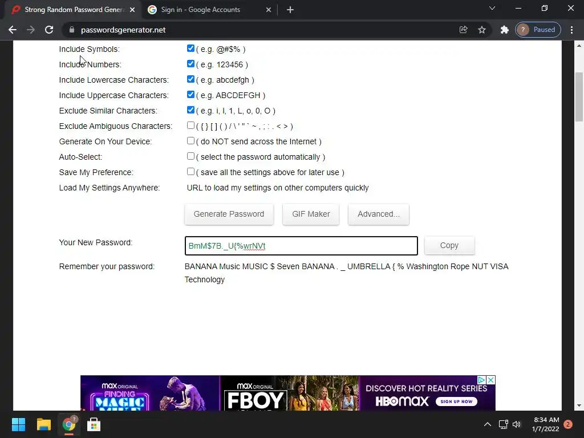Show hidden system tray icons
The height and width of the screenshot is (438, 584).
487,424
